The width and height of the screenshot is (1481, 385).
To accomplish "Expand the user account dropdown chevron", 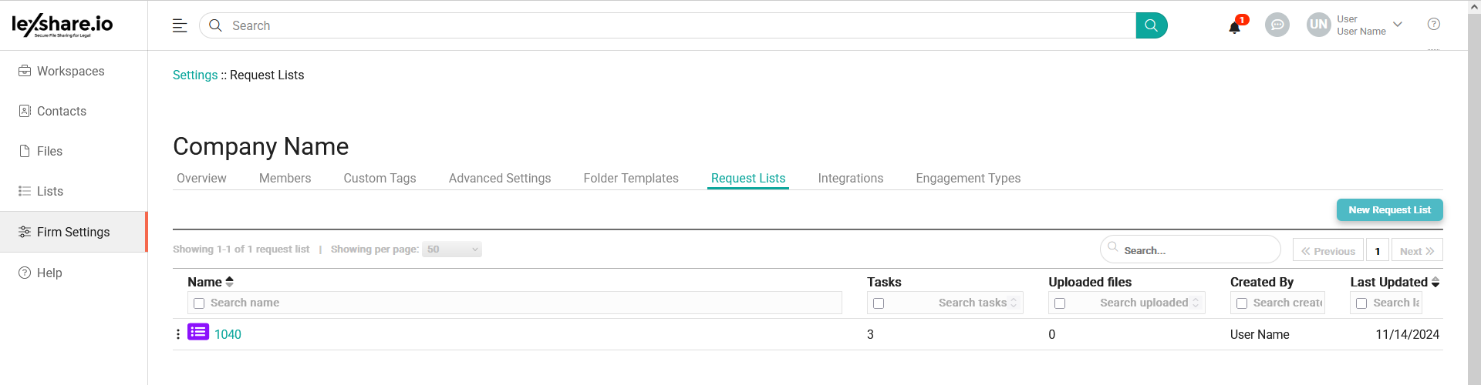I will coord(1398,25).
